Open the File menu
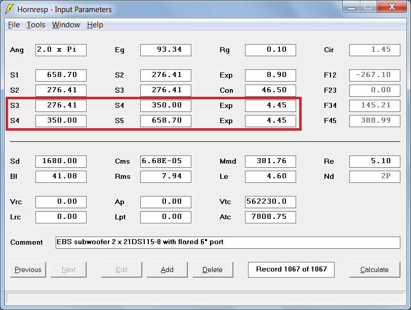 click(x=14, y=25)
